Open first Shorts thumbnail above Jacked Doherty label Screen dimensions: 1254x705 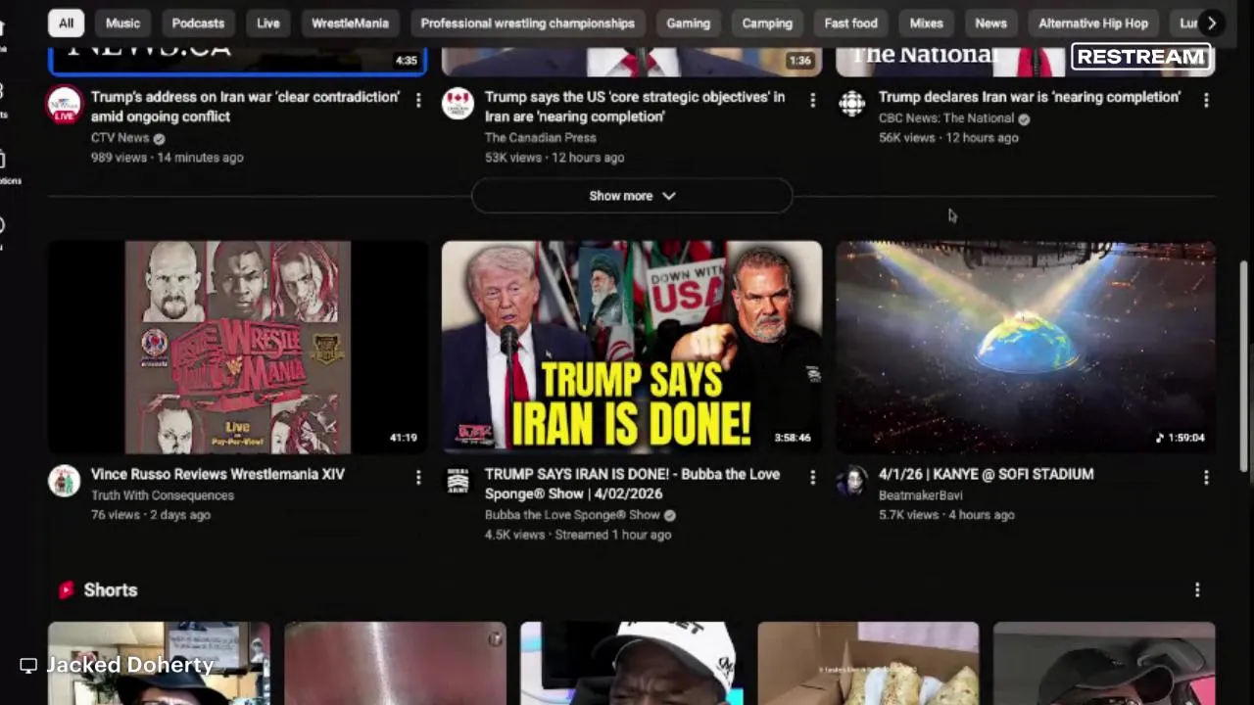click(159, 663)
